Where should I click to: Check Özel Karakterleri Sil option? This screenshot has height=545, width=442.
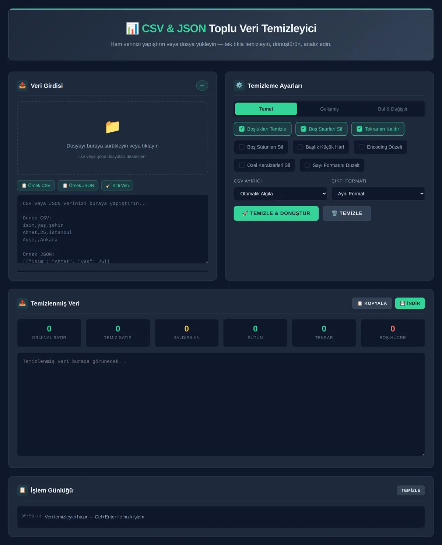pos(264,165)
